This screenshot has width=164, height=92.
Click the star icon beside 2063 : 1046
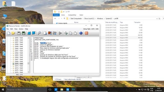[x=13, y=55]
